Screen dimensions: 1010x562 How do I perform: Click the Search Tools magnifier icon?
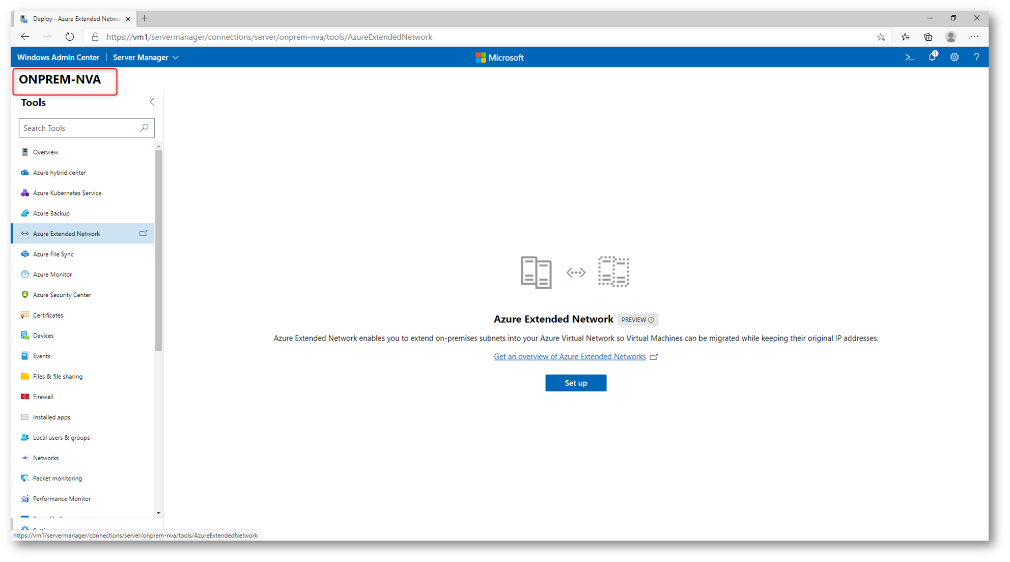(144, 128)
